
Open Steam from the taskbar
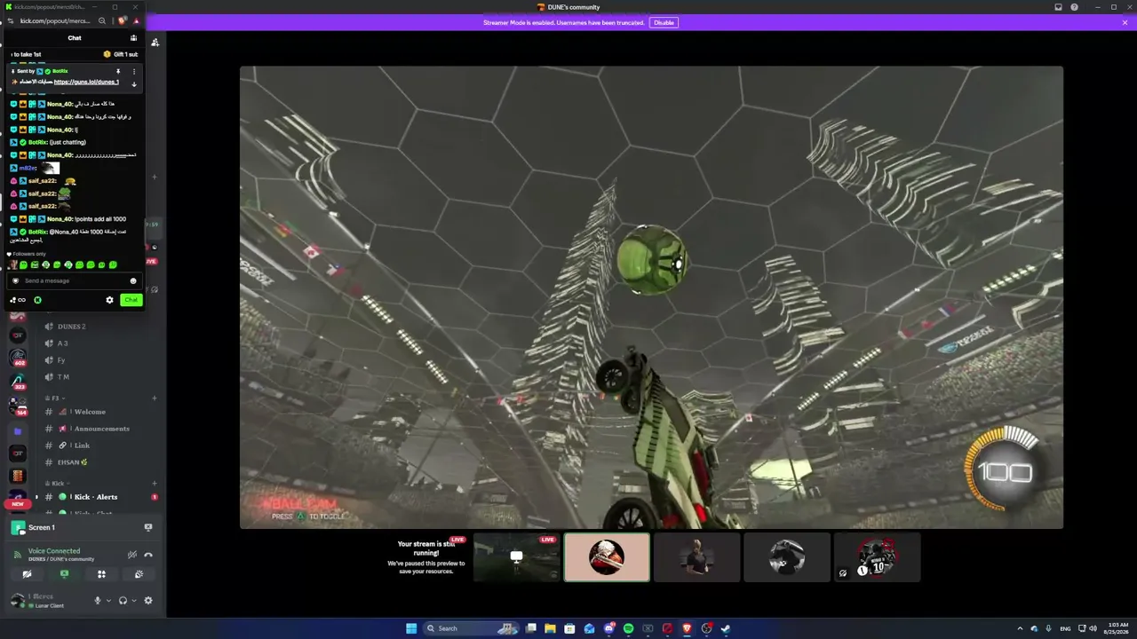point(726,628)
